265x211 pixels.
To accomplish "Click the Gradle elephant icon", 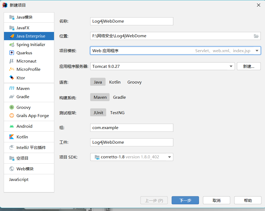I will [12, 97].
